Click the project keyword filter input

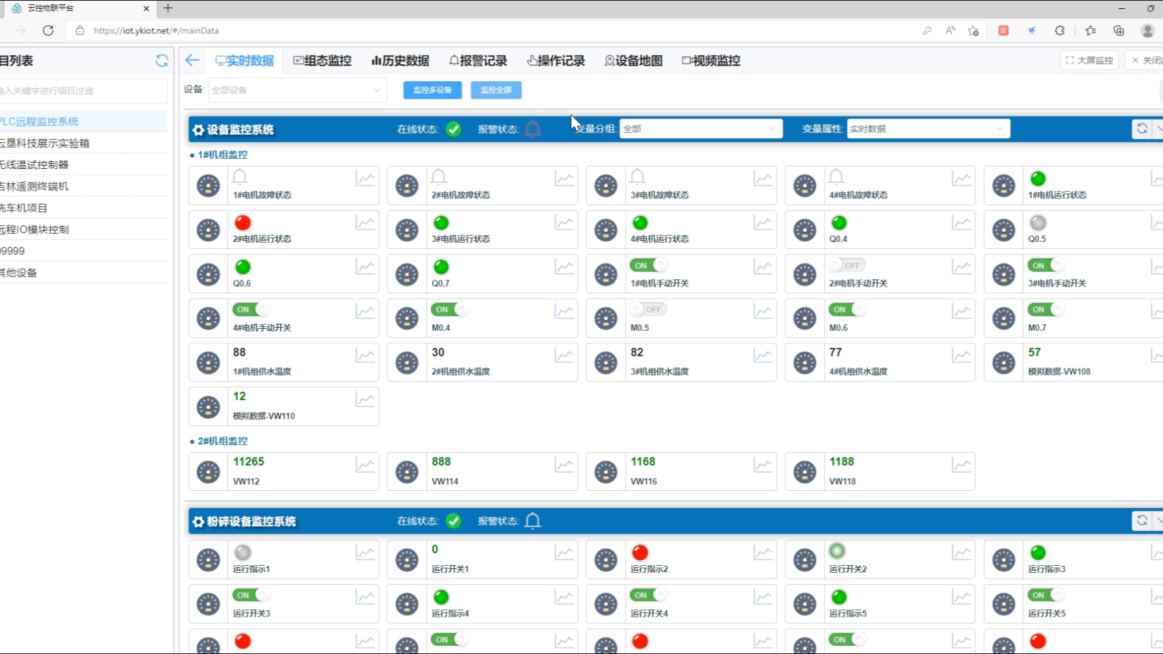(x=83, y=91)
